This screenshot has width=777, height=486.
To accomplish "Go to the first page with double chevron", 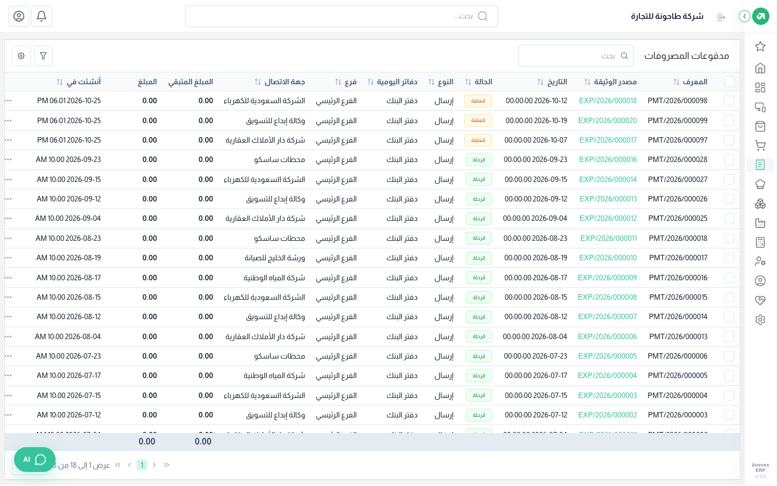I will click(167, 465).
